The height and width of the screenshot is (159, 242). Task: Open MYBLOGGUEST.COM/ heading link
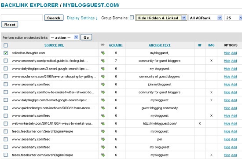point(91,5)
